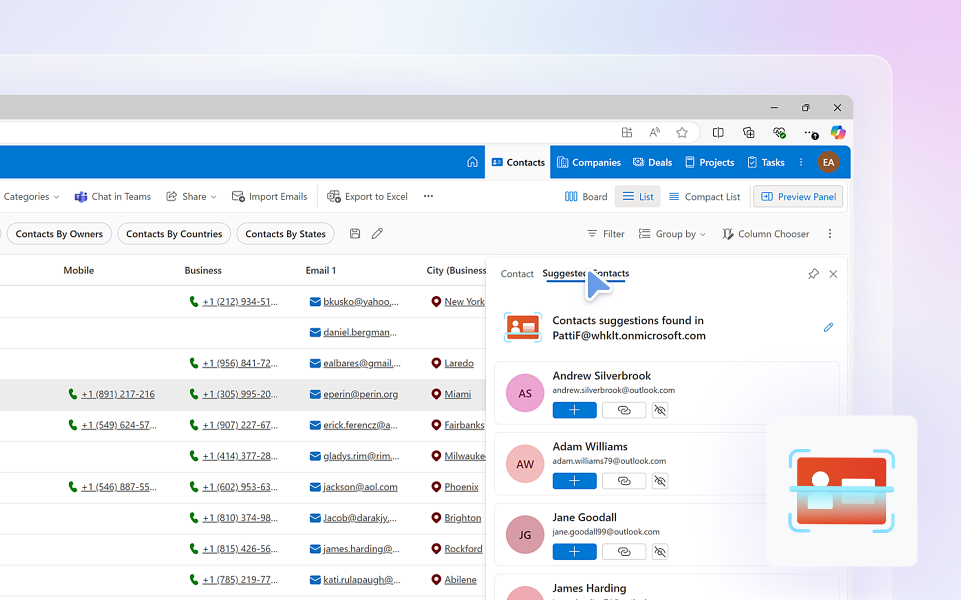Click the browser essentials heart icon
The image size is (961, 600).
779,132
